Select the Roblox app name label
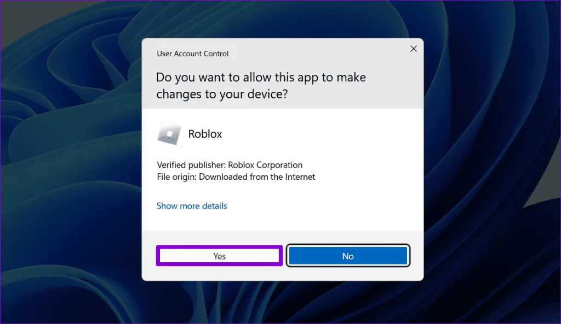 (x=205, y=134)
